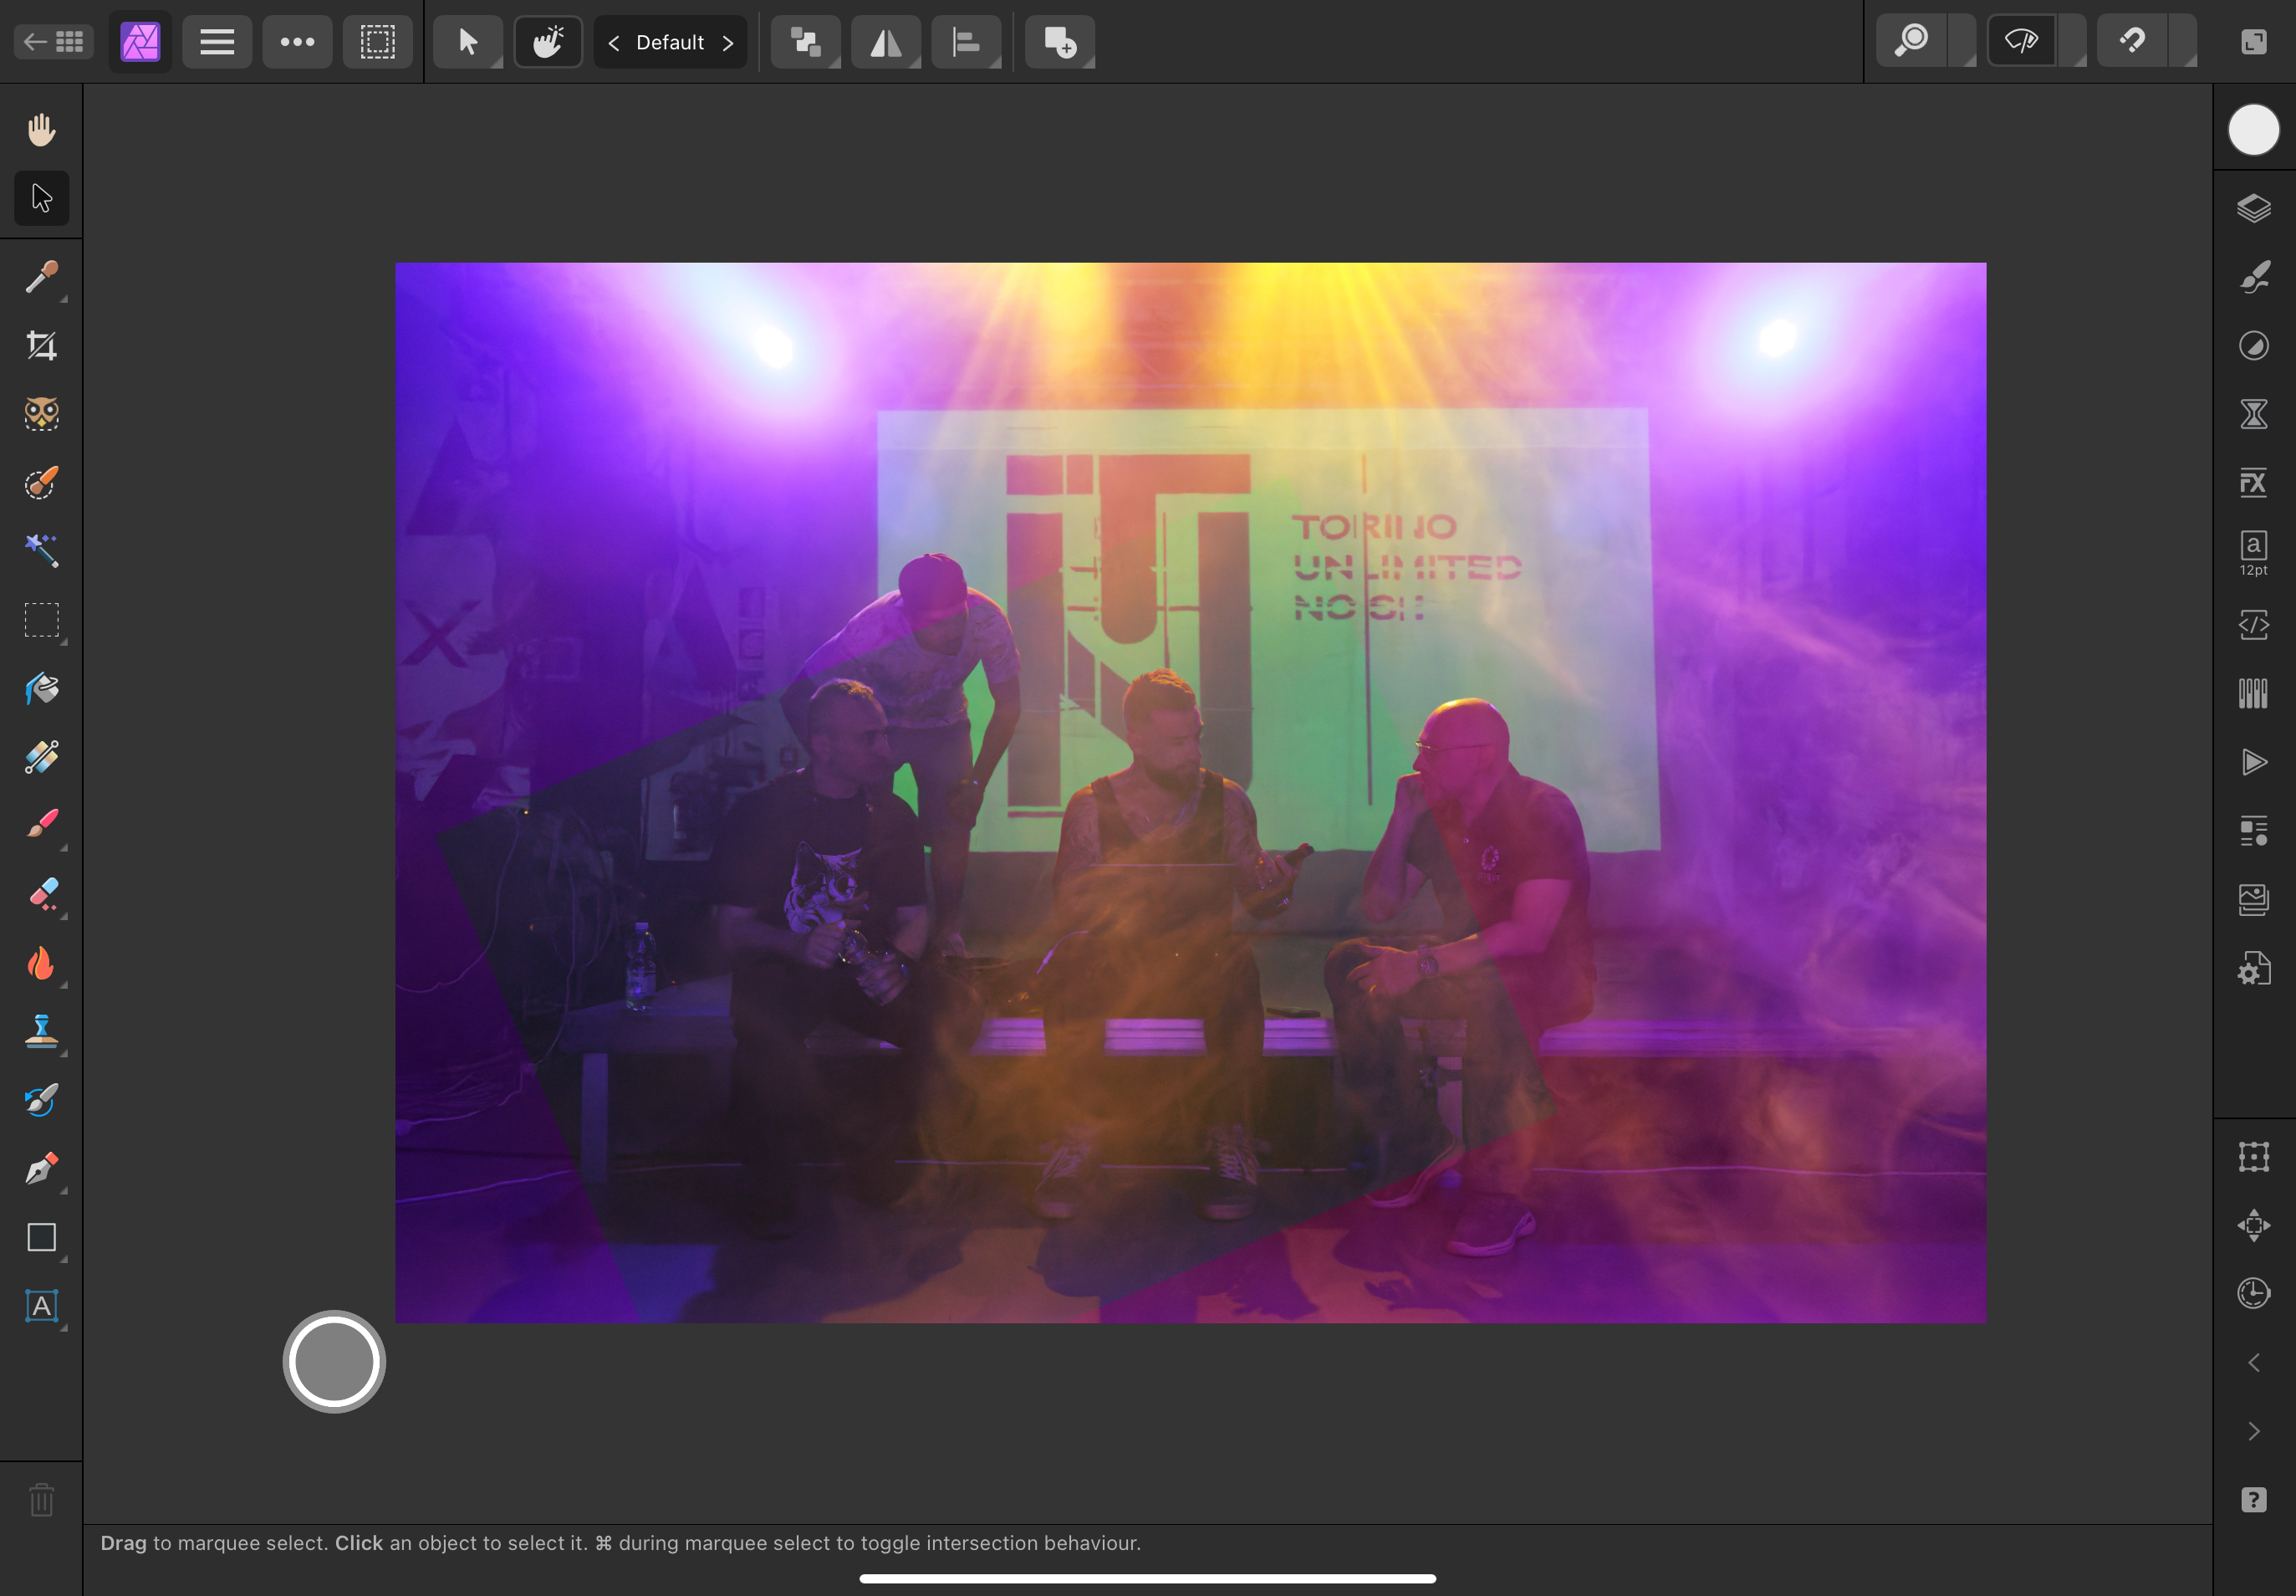
Task: Select the Selection Brush tool
Action: (41, 483)
